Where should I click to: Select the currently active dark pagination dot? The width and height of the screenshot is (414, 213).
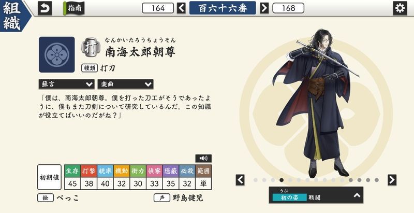(x=282, y=180)
